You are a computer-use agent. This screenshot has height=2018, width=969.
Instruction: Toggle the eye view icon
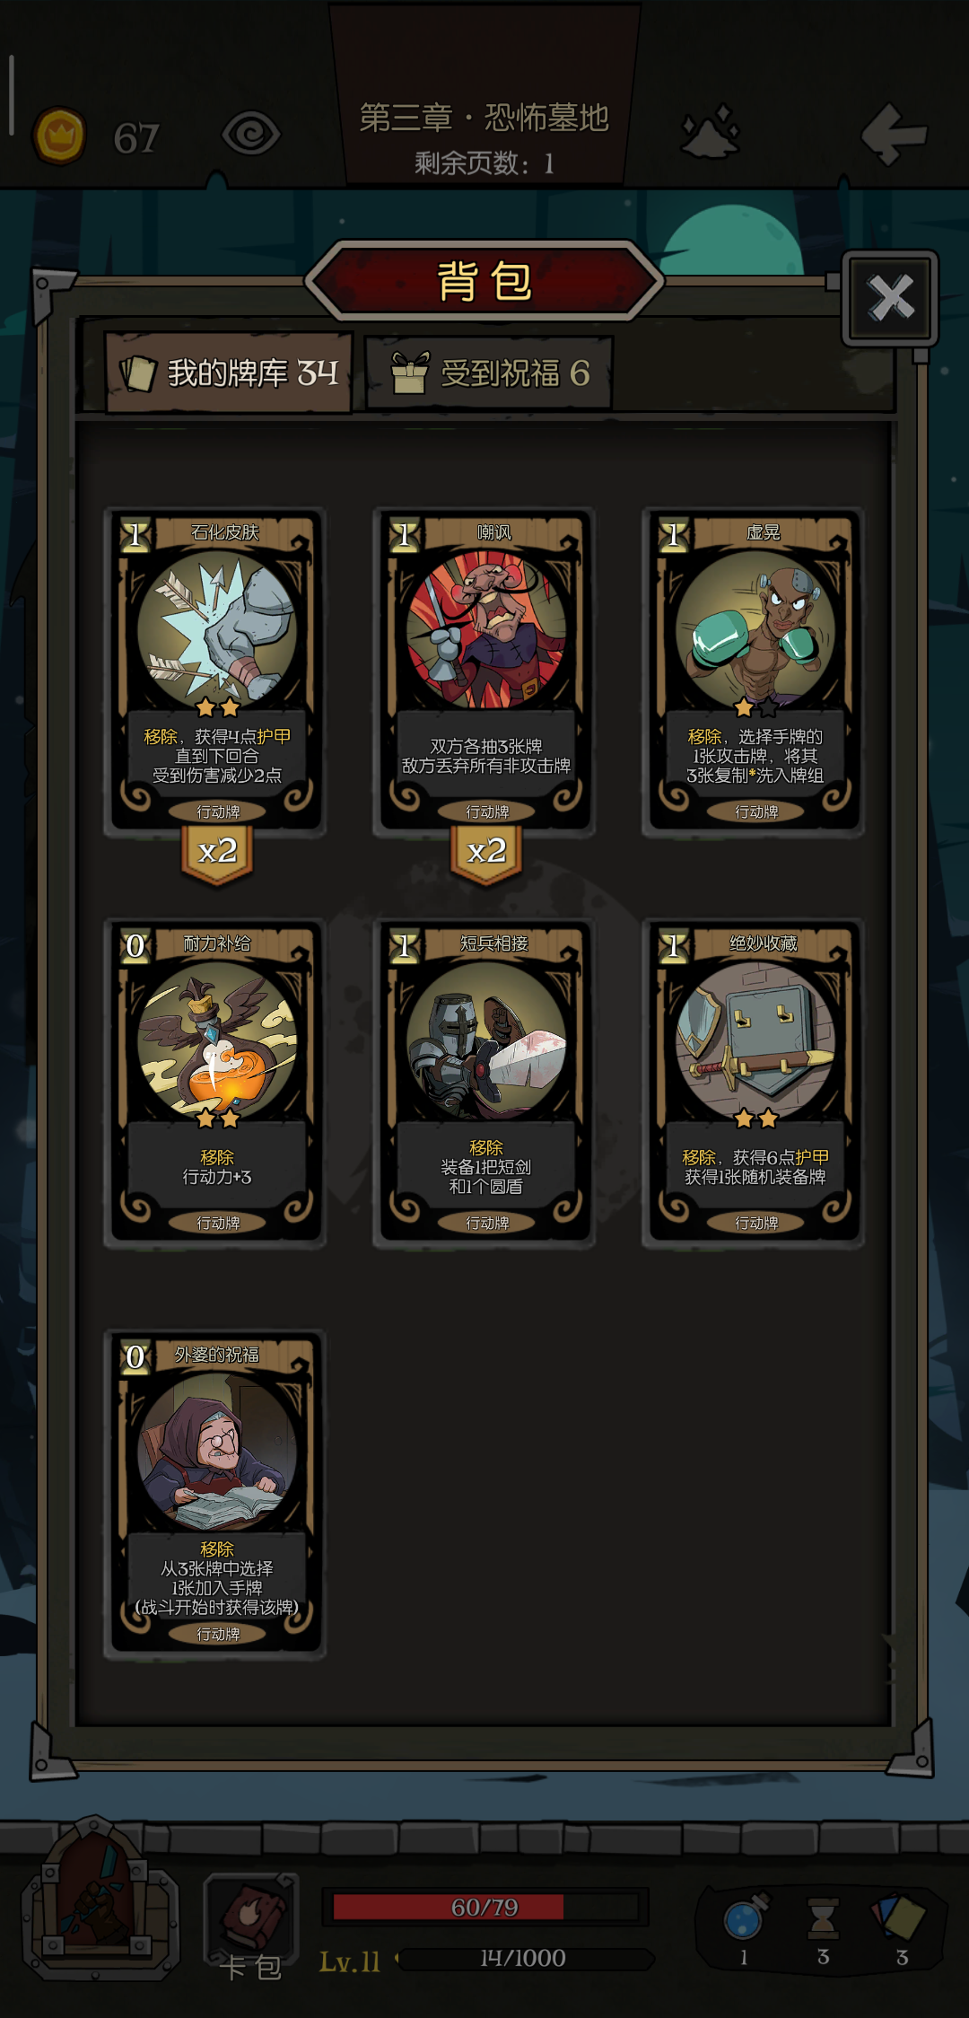(x=251, y=135)
